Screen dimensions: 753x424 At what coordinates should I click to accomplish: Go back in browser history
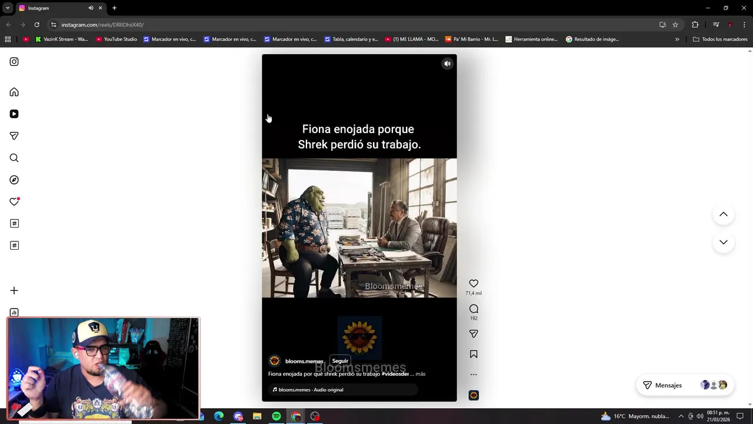[8, 25]
